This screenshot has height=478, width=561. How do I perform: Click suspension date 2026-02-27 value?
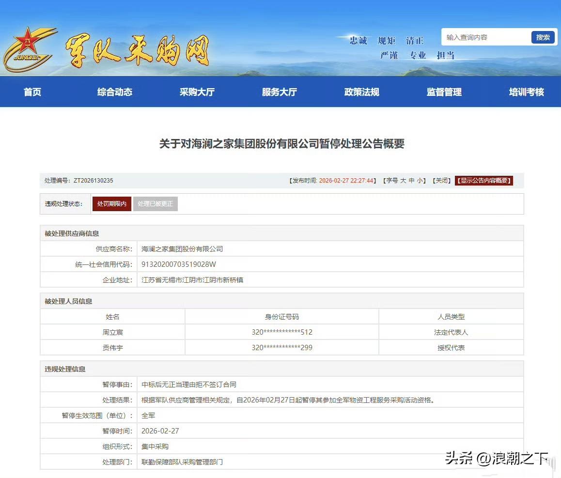point(160,431)
